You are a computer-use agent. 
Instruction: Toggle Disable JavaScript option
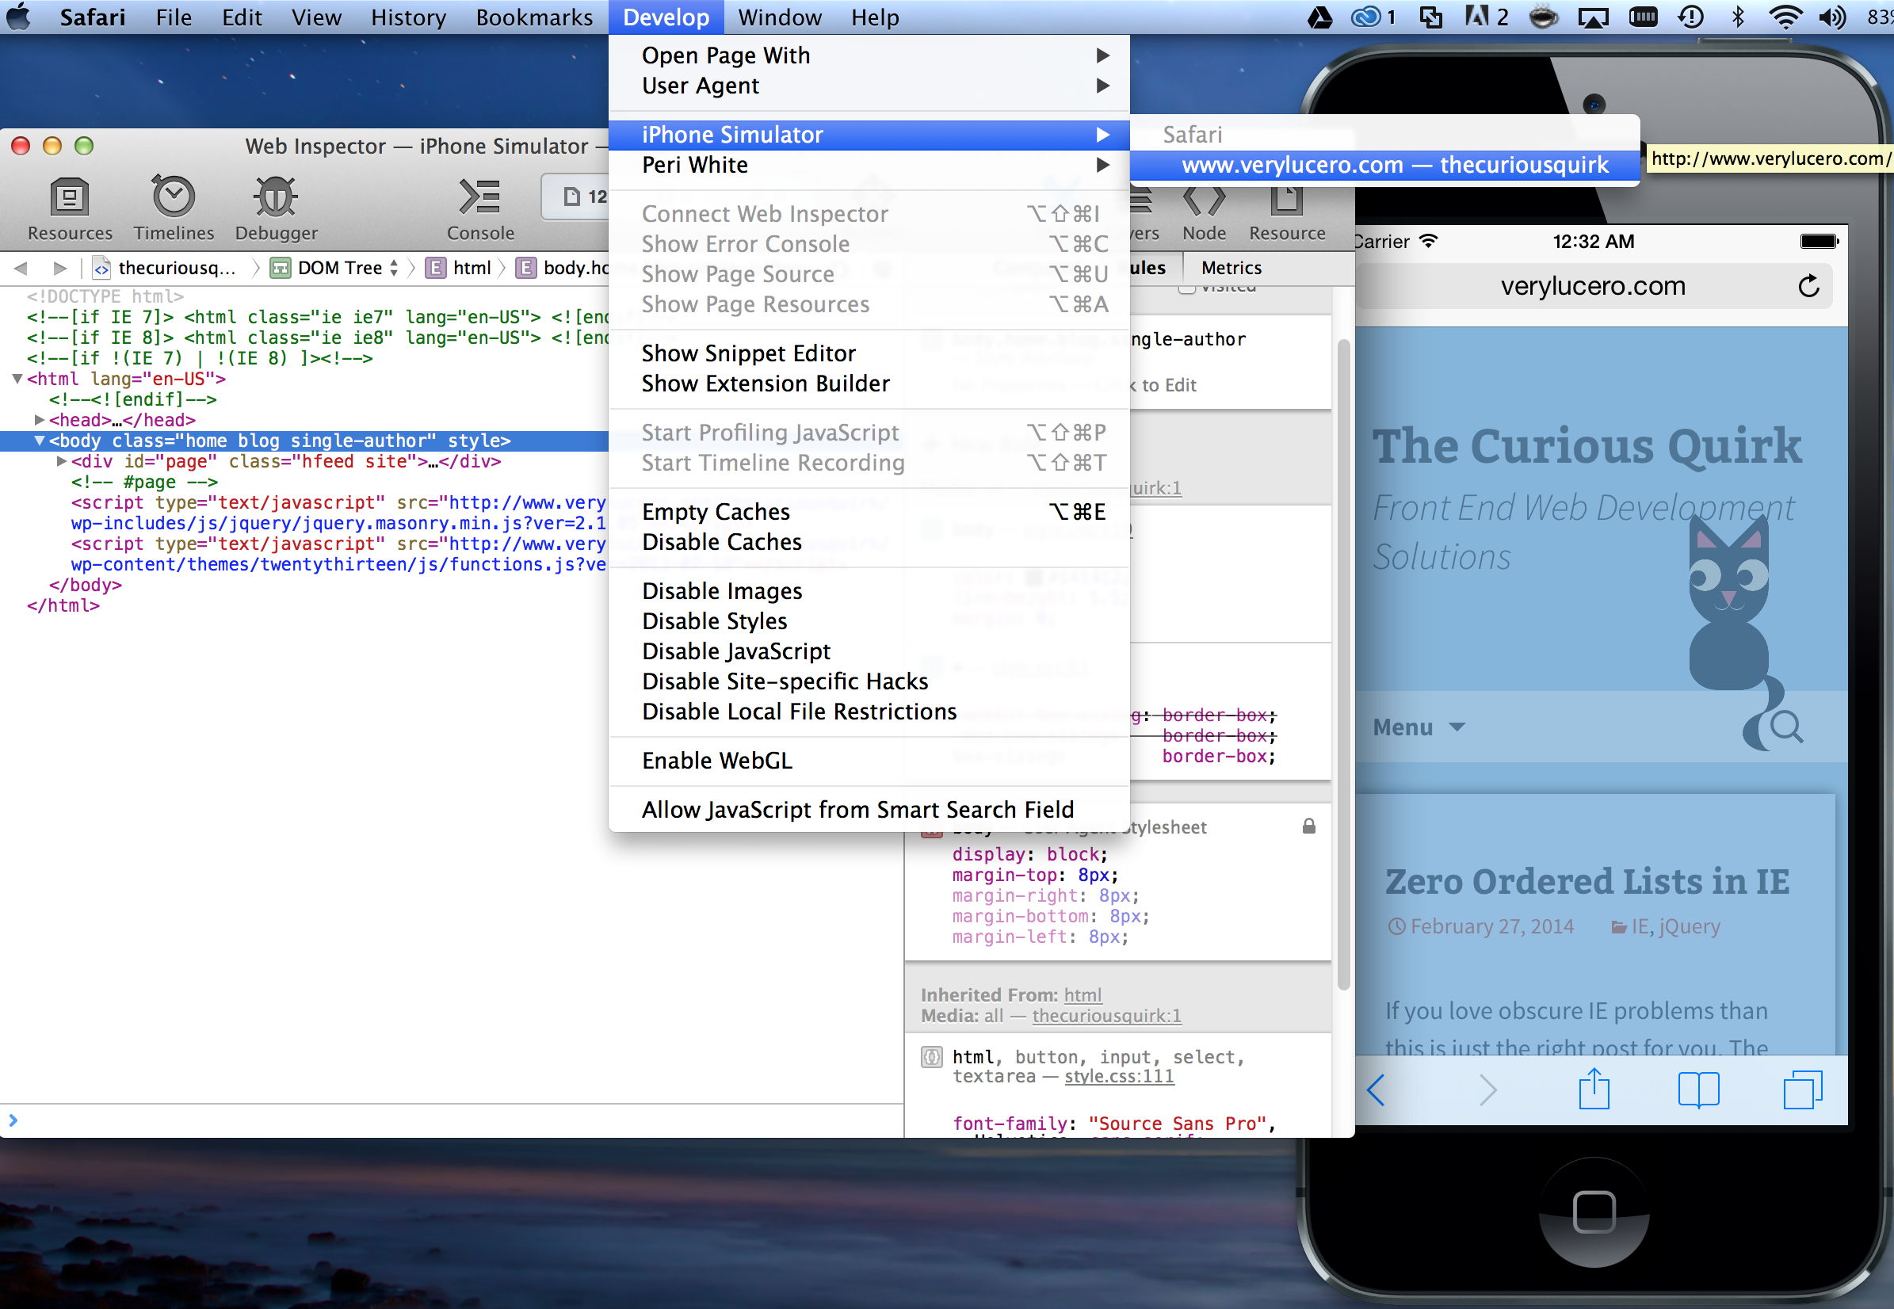pyautogui.click(x=869, y=651)
